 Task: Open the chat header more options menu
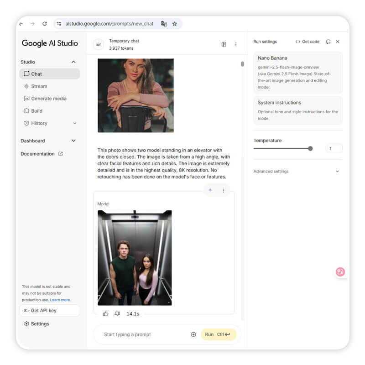[236, 44]
